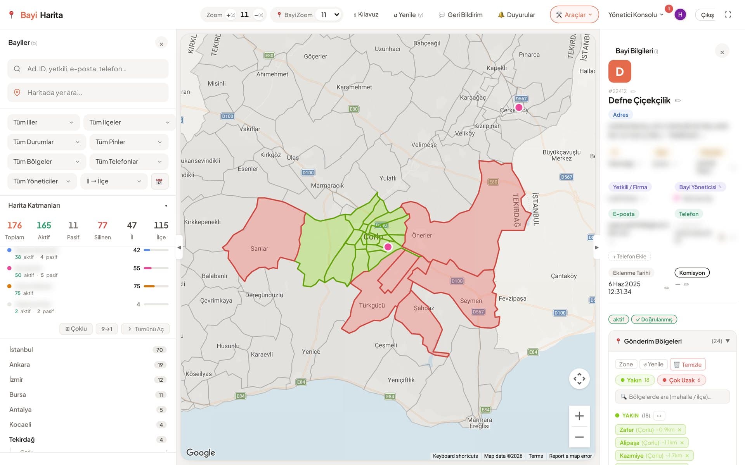Toggle the Yakın 18 zone filter

pyautogui.click(x=635, y=380)
